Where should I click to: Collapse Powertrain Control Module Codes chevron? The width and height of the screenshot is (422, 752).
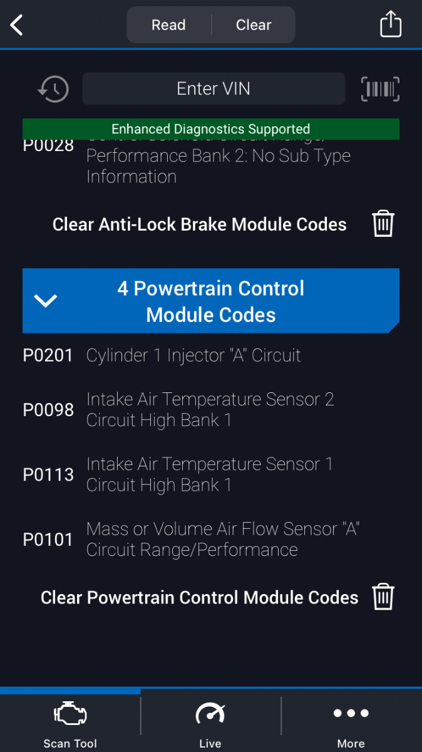(x=46, y=301)
